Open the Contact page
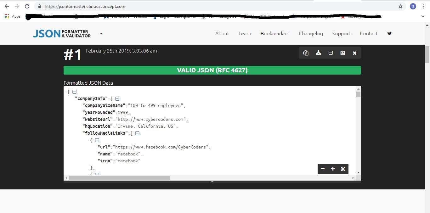This screenshot has width=430, height=213. [369, 33]
